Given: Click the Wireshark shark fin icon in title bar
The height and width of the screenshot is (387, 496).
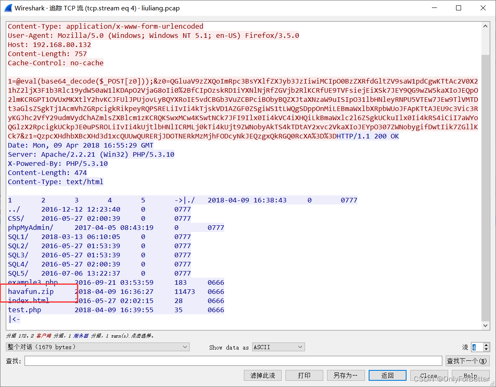Looking at the screenshot, I should (8, 8).
